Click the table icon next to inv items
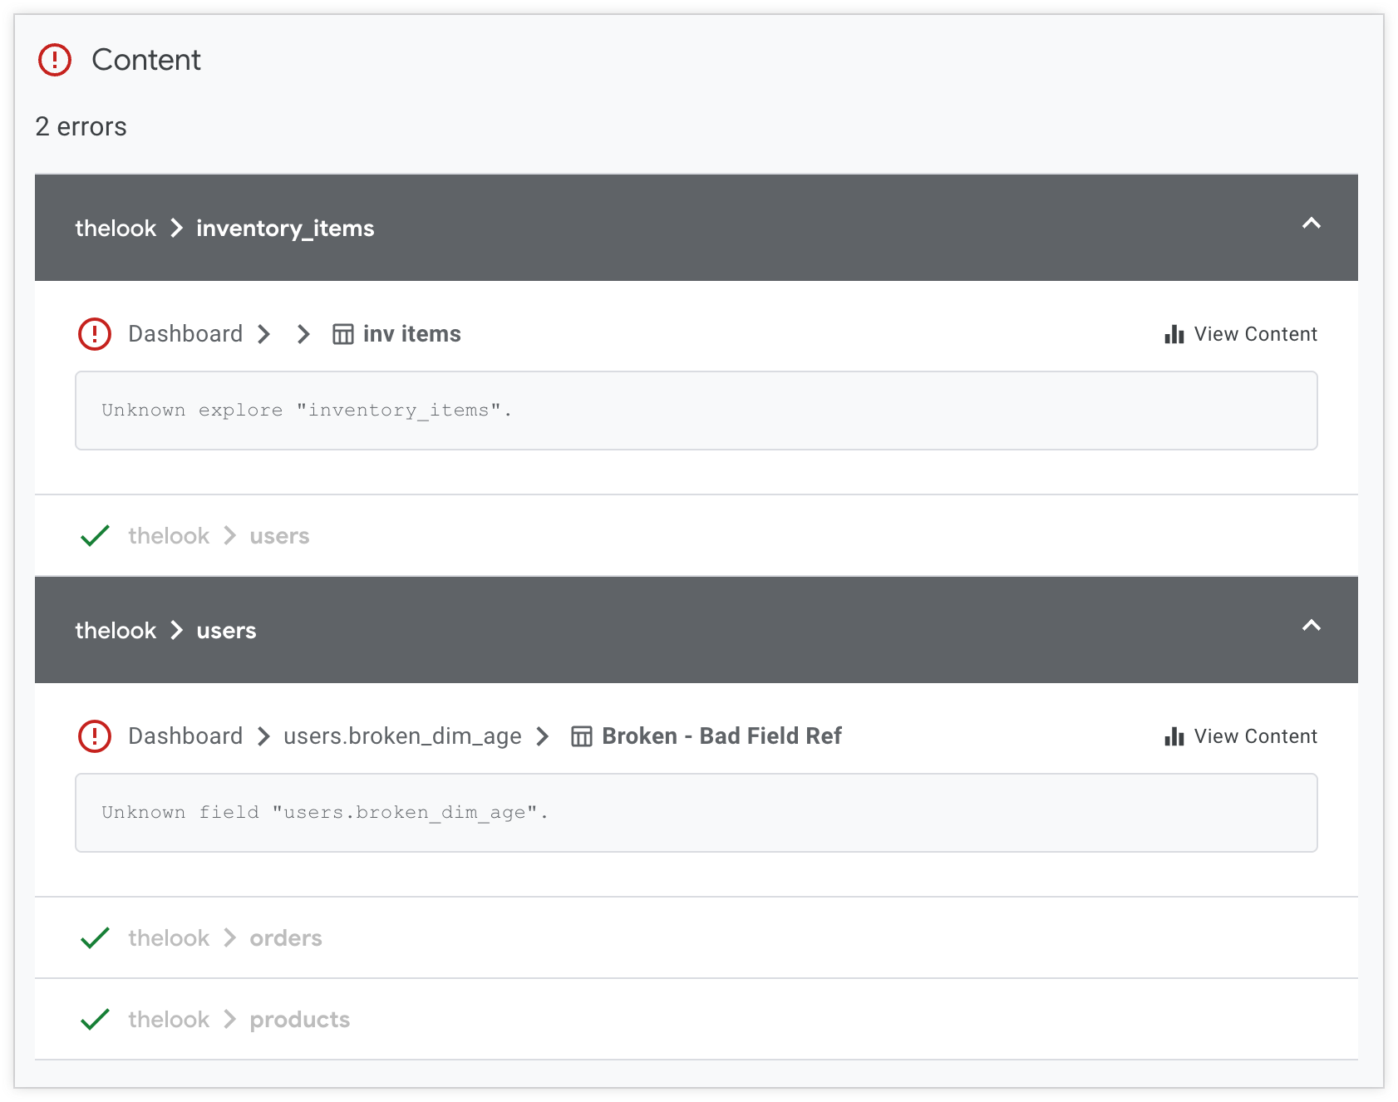The image size is (1398, 1102). click(x=343, y=333)
